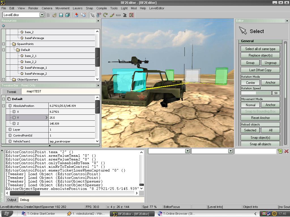Click the Editor panel vertical scrollbar
290x217 pixels.
pos(285,93)
